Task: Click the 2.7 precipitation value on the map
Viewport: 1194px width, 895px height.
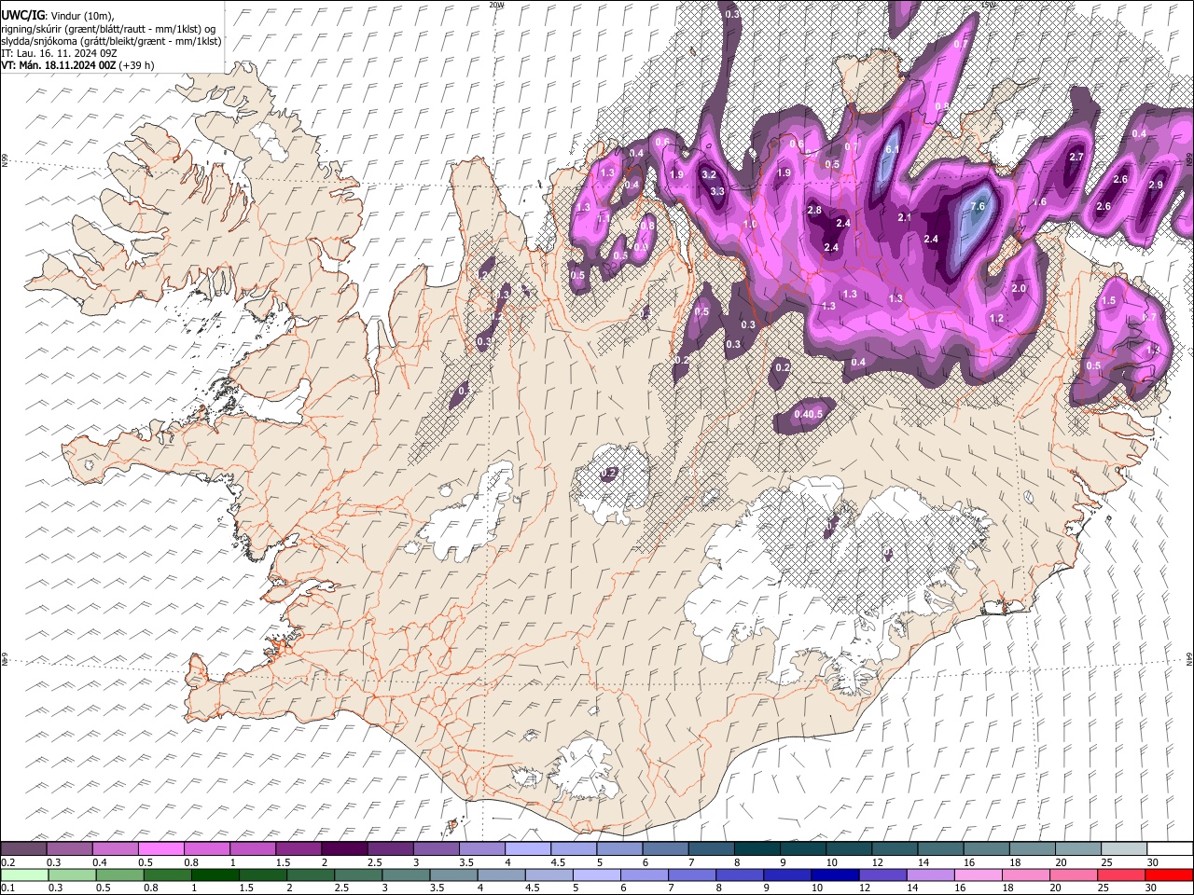Action: pos(1076,157)
